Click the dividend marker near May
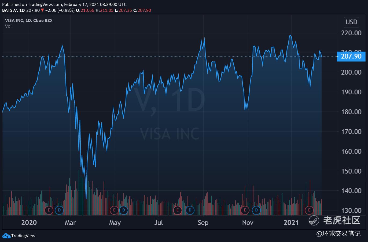Image resolution: width=368 pixels, height=242 pixels. tap(124, 210)
